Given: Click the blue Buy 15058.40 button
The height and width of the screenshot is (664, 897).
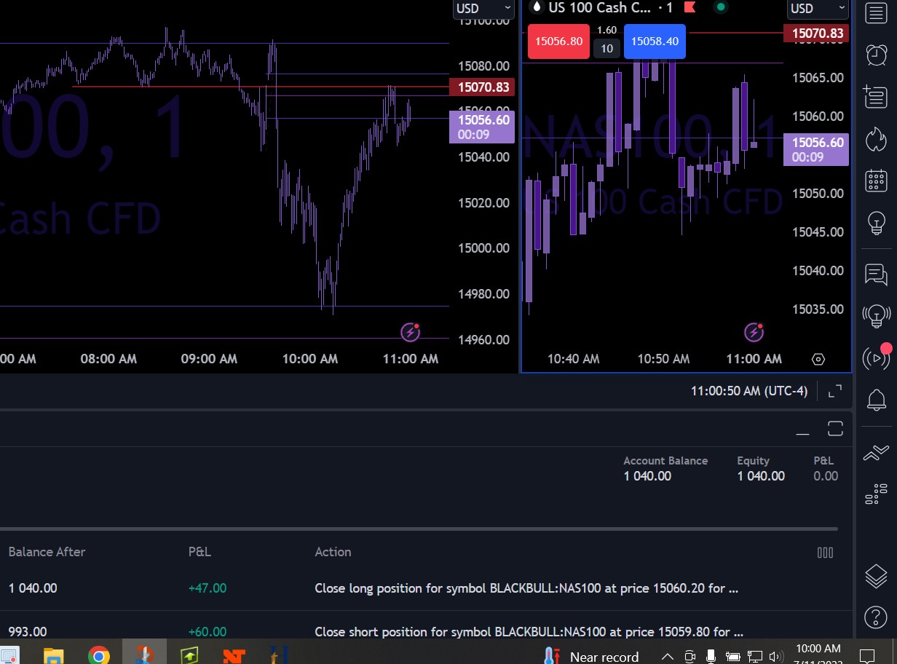Looking at the screenshot, I should click(655, 41).
